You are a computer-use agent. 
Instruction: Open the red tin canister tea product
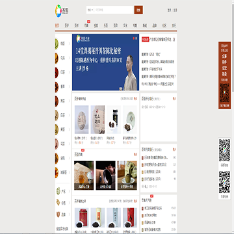(x=82, y=218)
